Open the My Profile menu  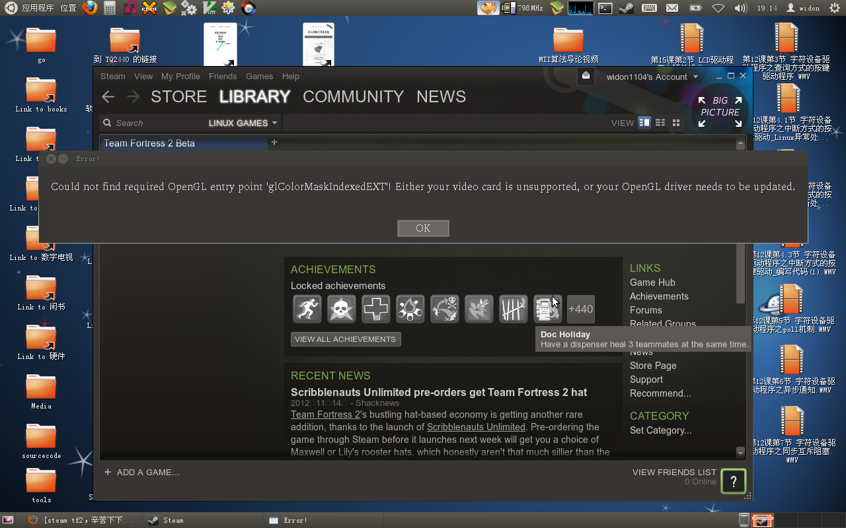coord(180,77)
